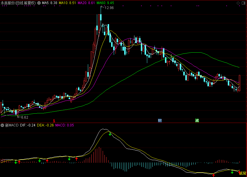This screenshot has height=177, width=247.
Task: Click the MA10: 8.51 indicator label
Action: click(x=67, y=3)
